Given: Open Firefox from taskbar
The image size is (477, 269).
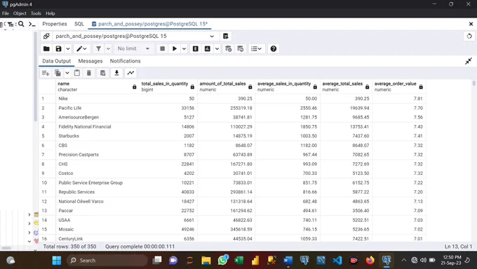Looking at the screenshot, I should tap(370, 261).
